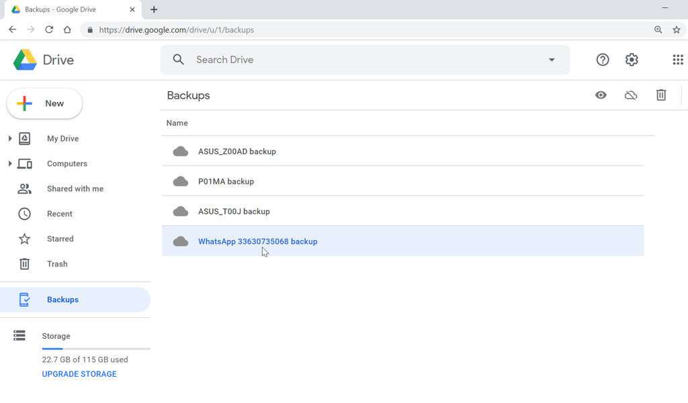Select the P01MA backup row
This screenshot has height=403, width=688.
click(x=403, y=181)
